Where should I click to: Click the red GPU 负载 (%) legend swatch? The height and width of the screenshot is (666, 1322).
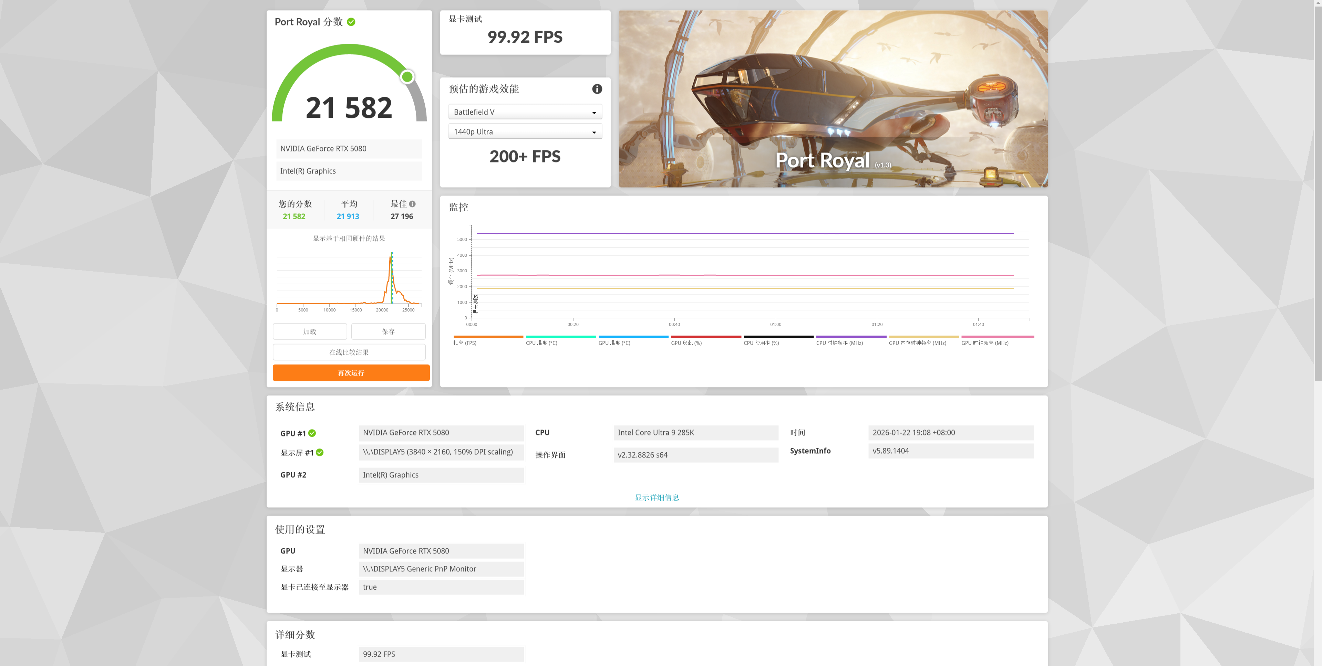(x=706, y=337)
